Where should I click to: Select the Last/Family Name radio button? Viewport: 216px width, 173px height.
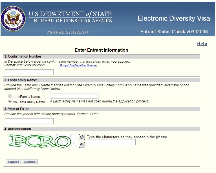[10, 96]
